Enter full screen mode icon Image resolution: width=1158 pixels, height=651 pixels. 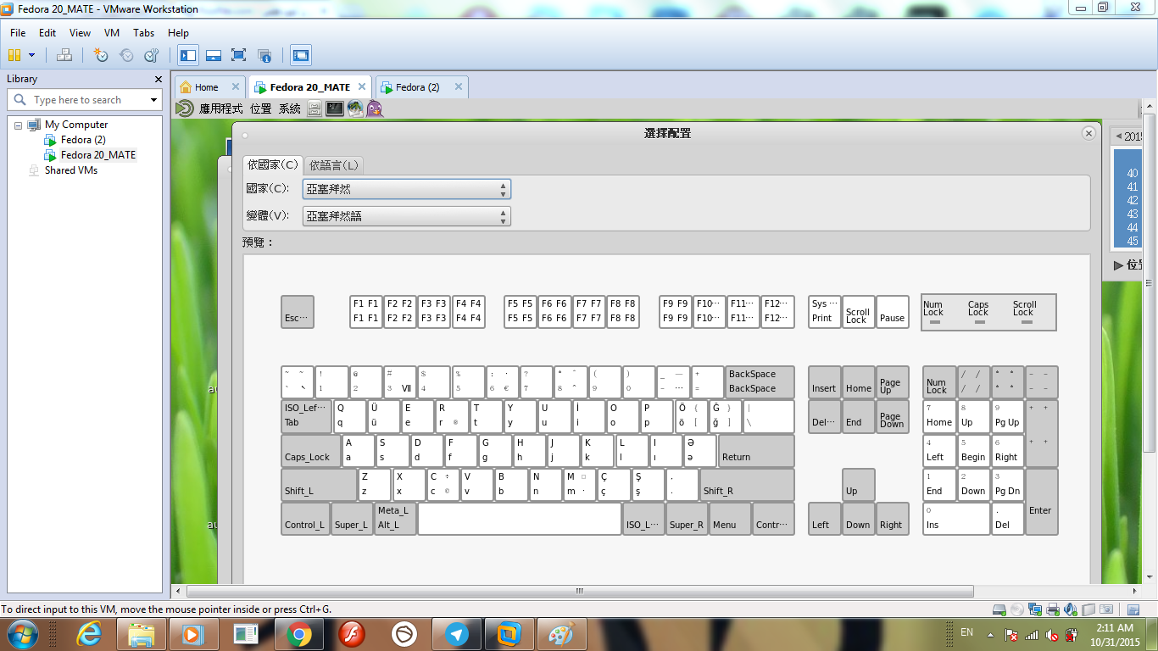click(x=239, y=55)
